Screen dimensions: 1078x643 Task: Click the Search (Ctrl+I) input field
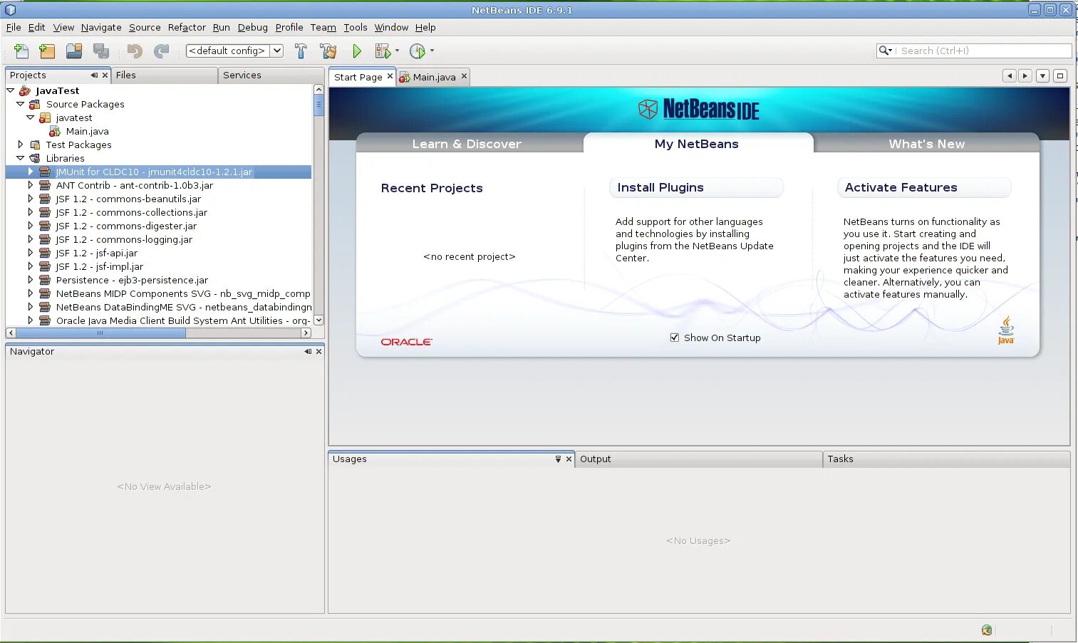[983, 51]
